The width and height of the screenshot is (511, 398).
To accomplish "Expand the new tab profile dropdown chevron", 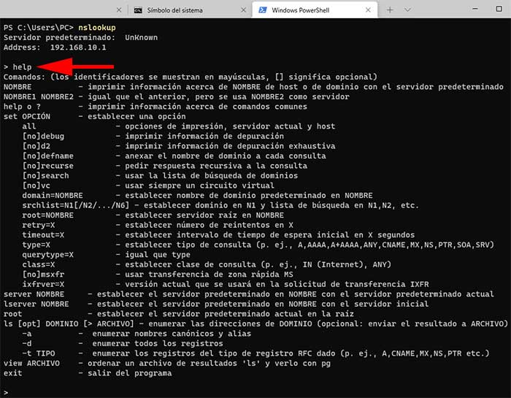I will (x=409, y=10).
